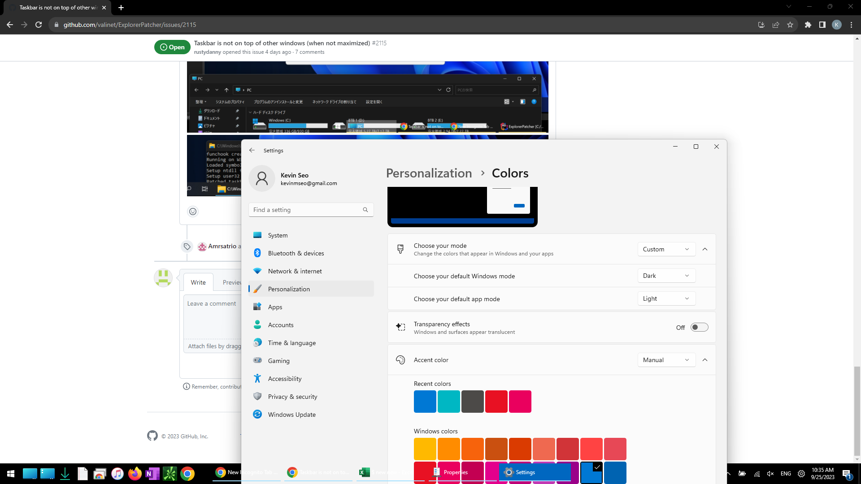Screen dimensions: 861x484
Task: Select the red recent color swatch
Action: point(496,401)
